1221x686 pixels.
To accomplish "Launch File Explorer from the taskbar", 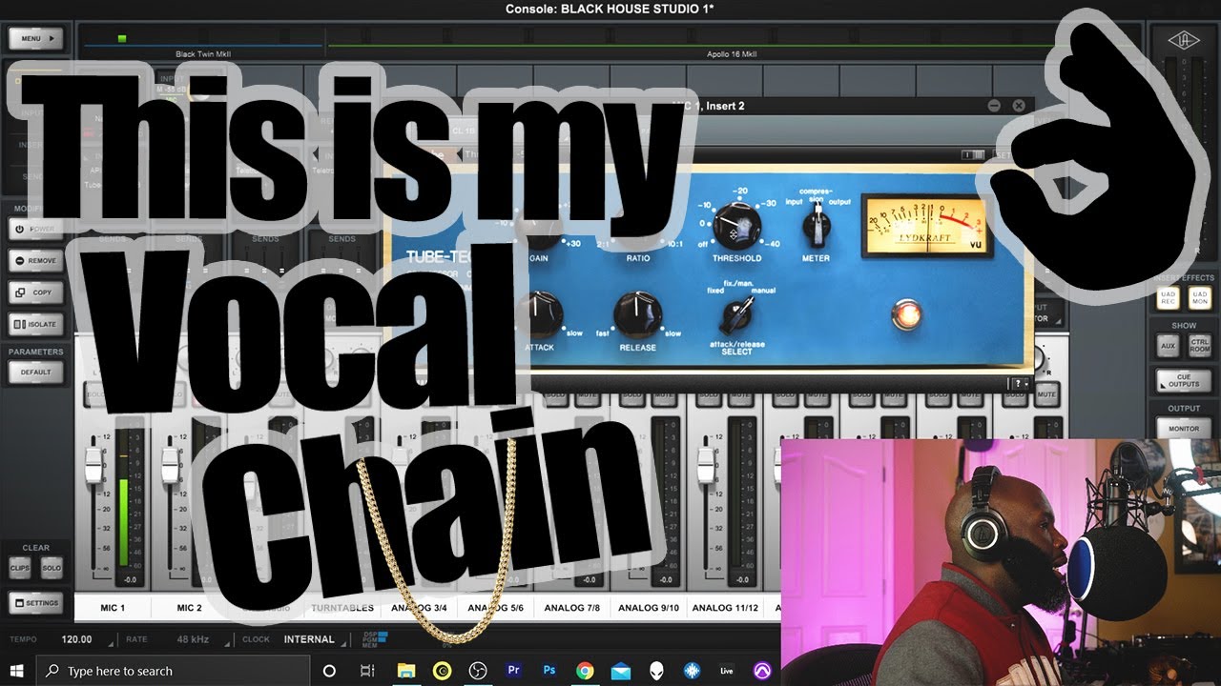I will pos(406,671).
